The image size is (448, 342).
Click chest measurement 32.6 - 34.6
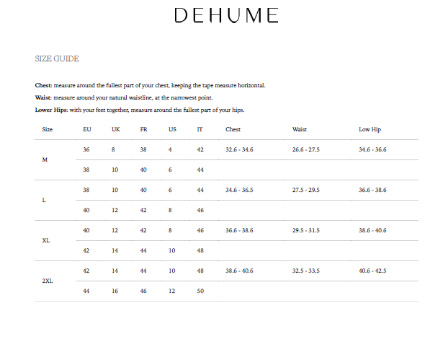point(239,149)
